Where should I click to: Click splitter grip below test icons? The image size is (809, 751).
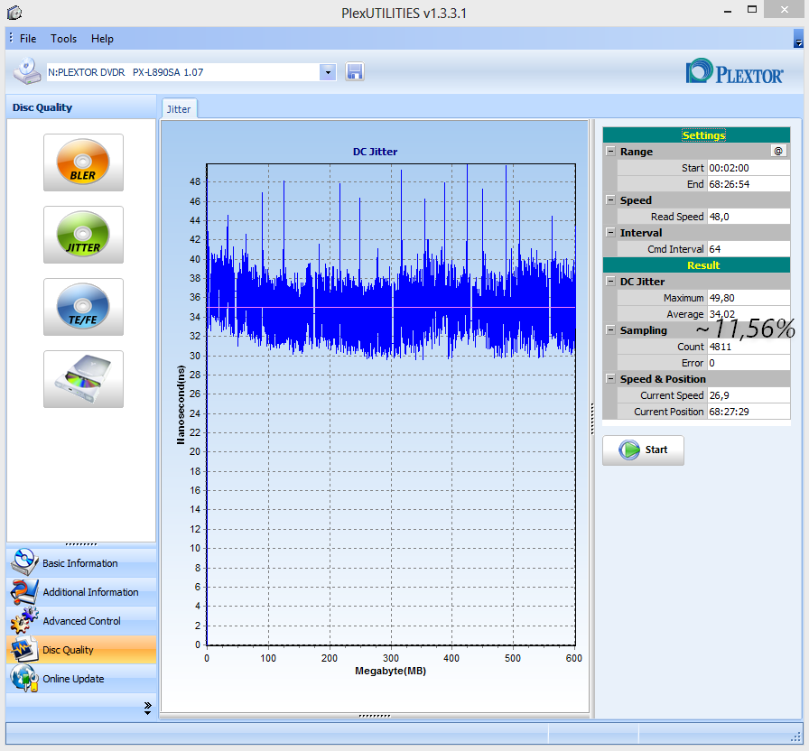click(x=81, y=544)
